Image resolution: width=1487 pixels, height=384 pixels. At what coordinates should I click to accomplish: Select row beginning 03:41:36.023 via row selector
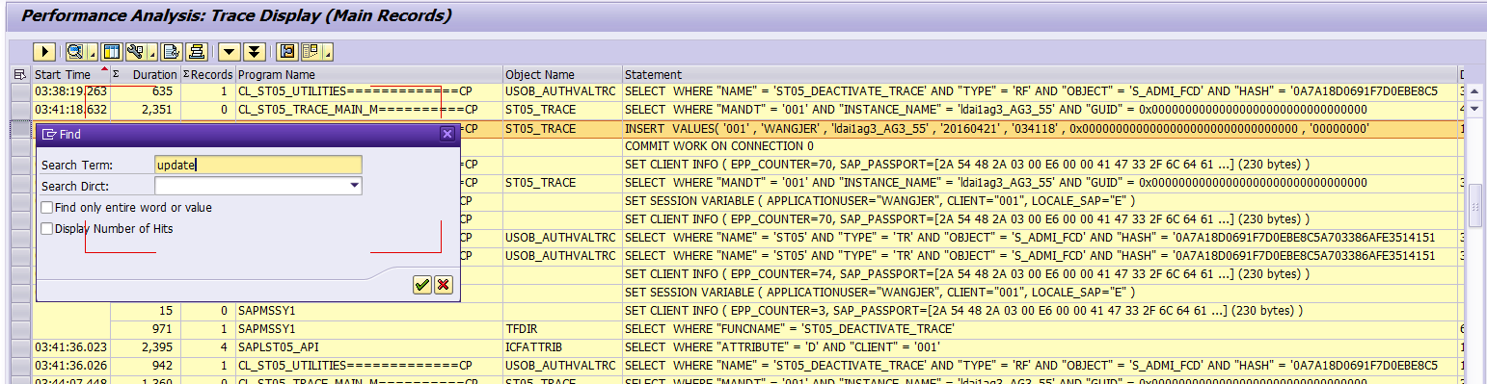(x=21, y=346)
